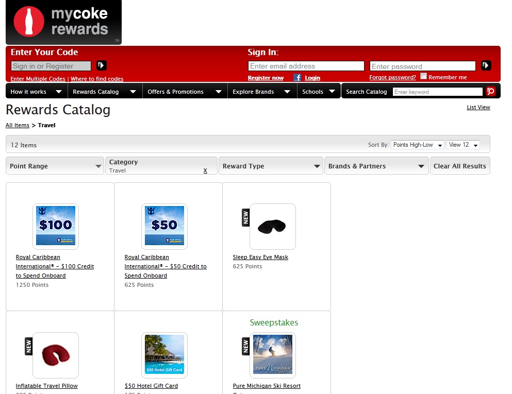
Task: Switch to List View
Action: (478, 107)
